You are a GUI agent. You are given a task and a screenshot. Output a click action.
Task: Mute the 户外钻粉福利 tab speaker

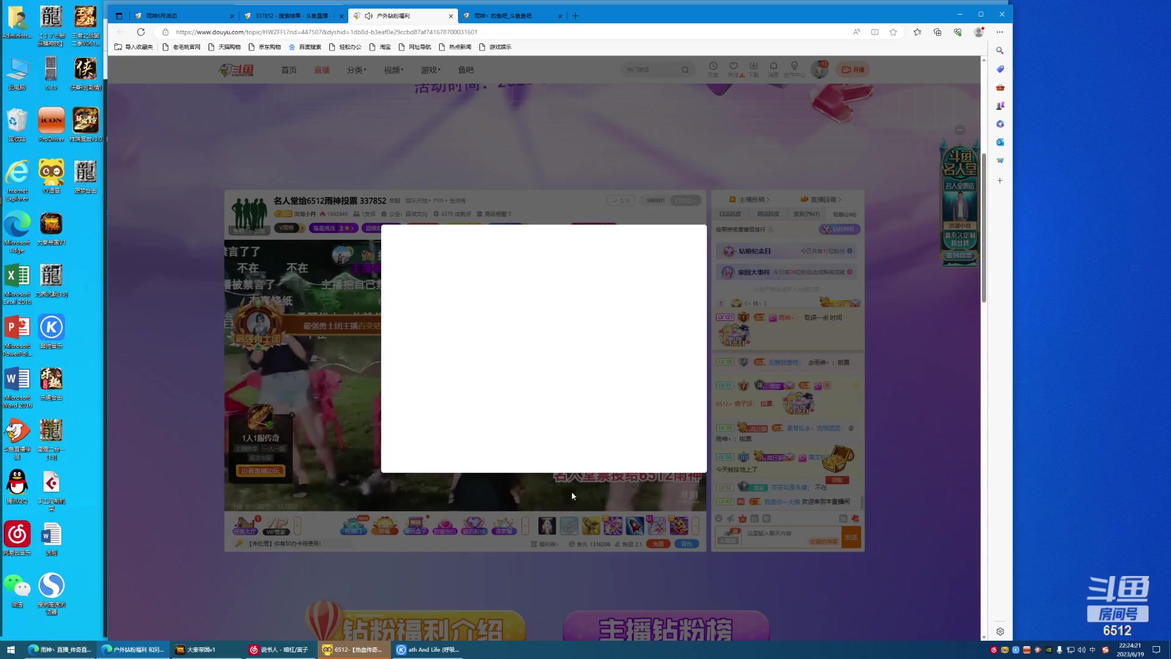pos(368,16)
